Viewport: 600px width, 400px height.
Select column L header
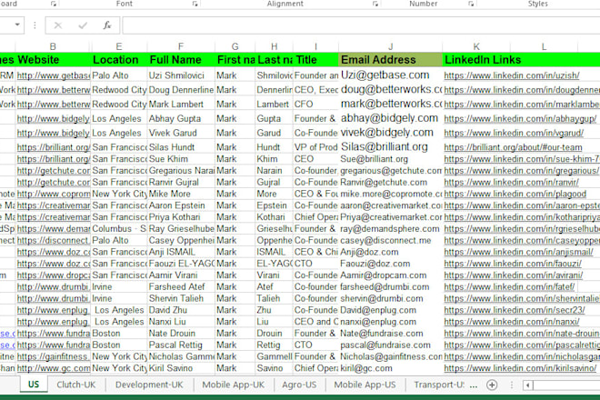point(544,46)
